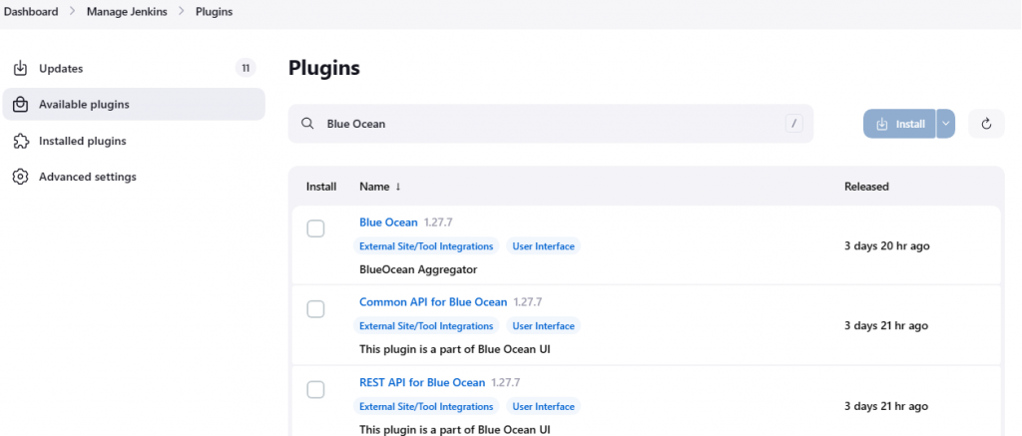Click the slash keyboard shortcut hint icon
Image resolution: width=1022 pixels, height=436 pixels.
(794, 124)
